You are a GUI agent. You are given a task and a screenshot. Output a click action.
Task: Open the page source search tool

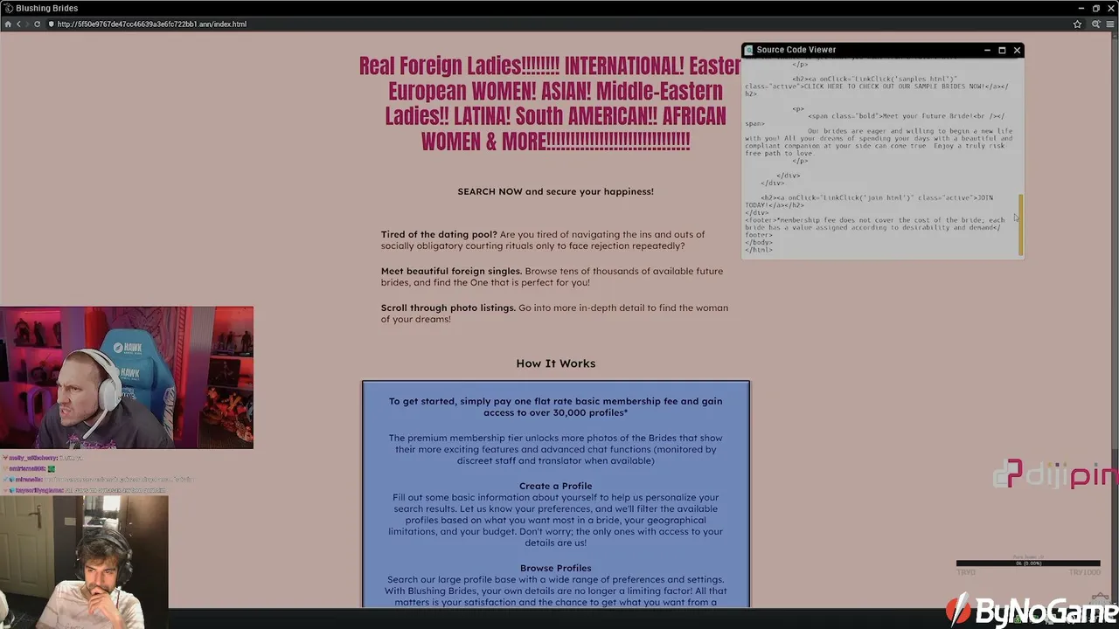[x=1095, y=24]
